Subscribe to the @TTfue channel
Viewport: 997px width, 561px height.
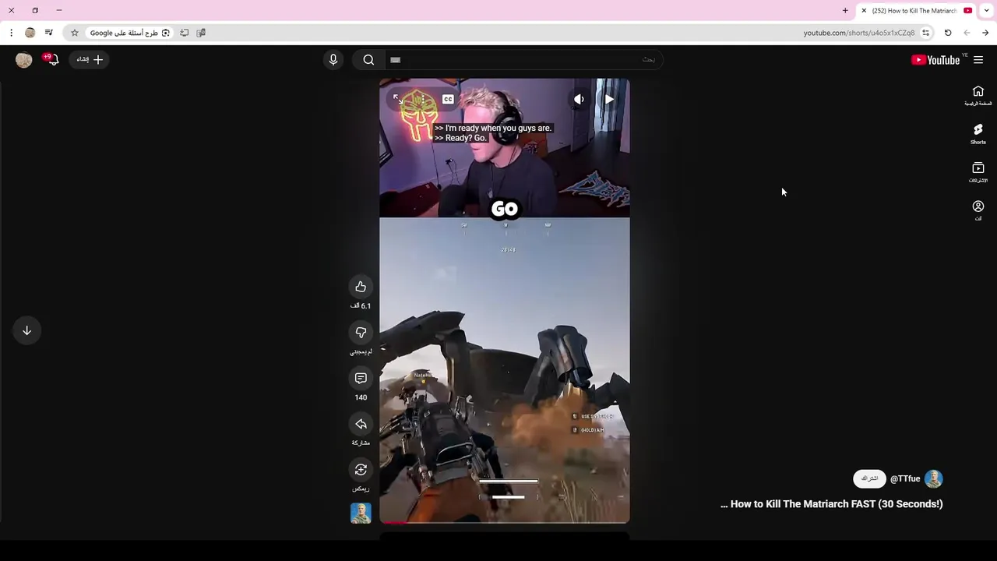coord(869,478)
